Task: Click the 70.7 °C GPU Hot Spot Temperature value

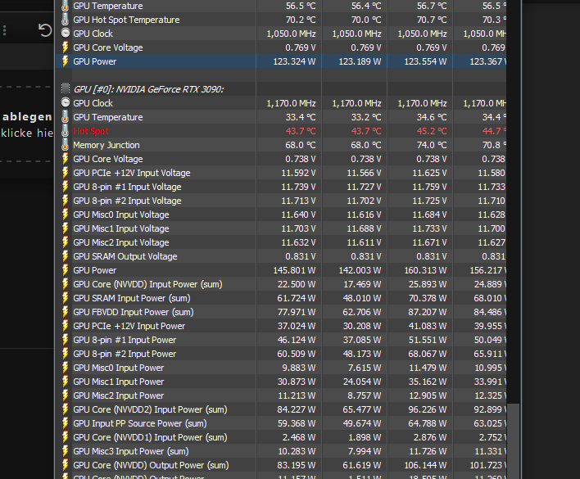Action: [432, 20]
